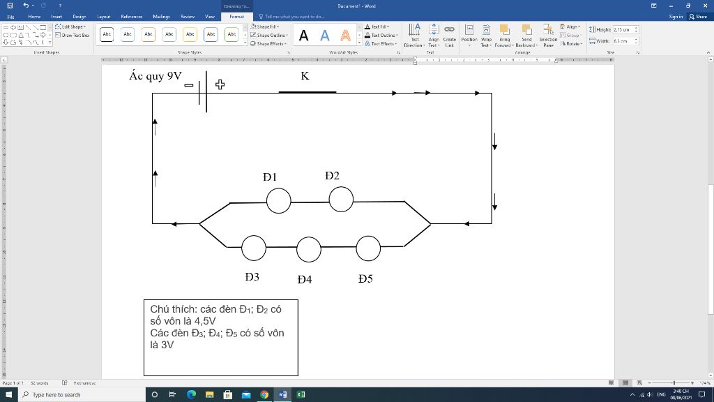The image size is (714, 402).
Task: Click the Tell me what you want to do box
Action: (292, 17)
